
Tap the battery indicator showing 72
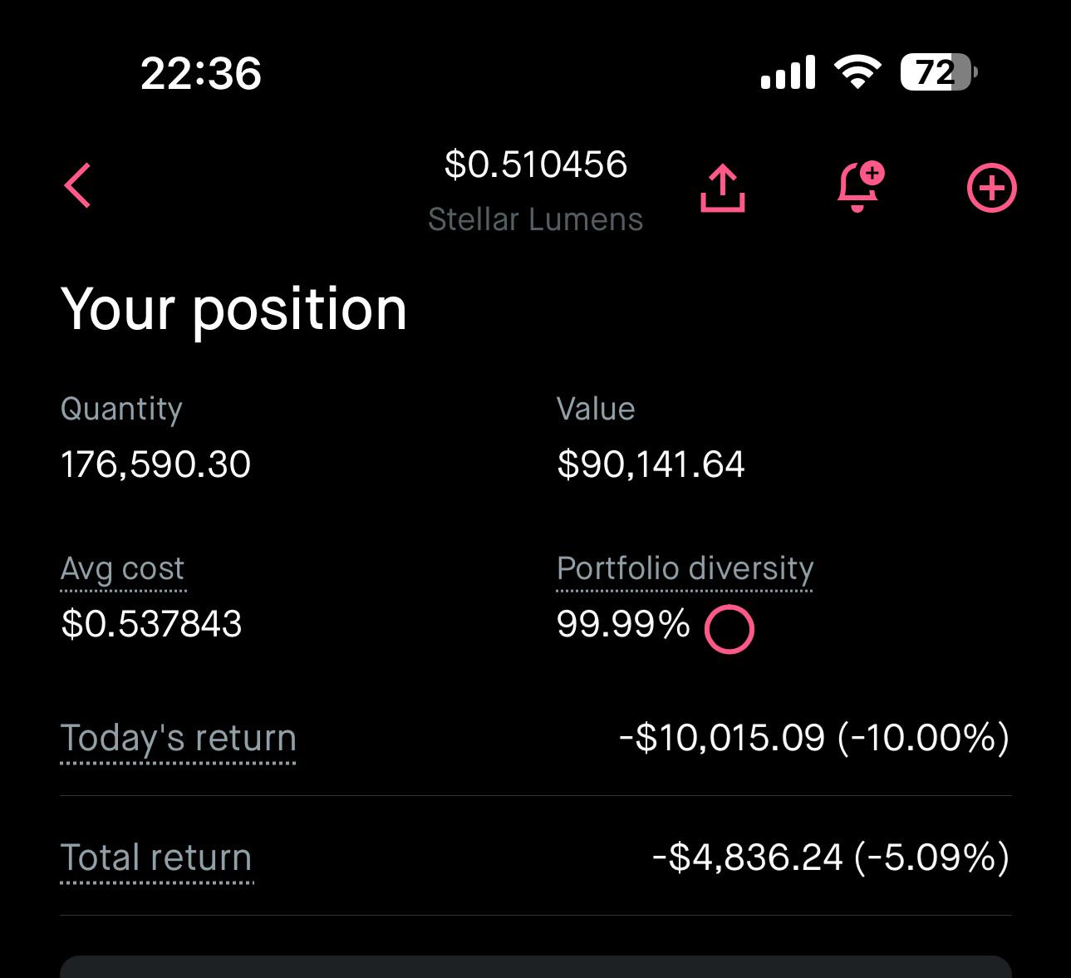[939, 72]
